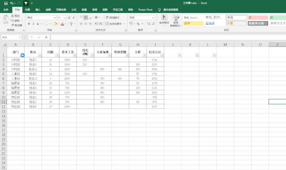Align cell text to top
Image resolution: width=286 pixels, height=170 pixels.
coord(81,17)
